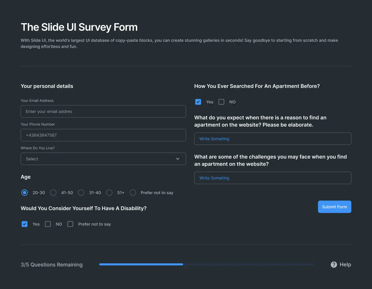Screen dimensions: 372x289
Task: Click the challenges you may face question
Action: click(270, 160)
